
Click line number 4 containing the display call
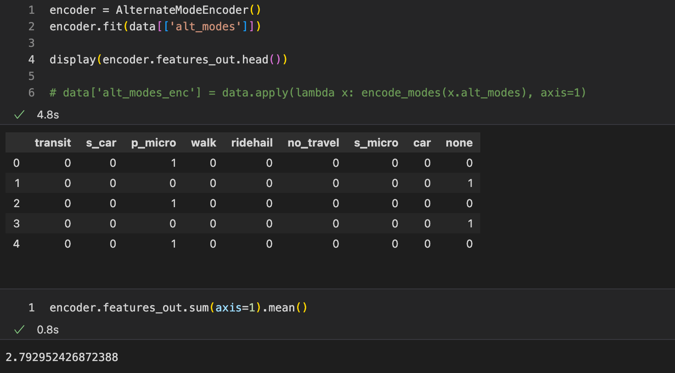(31, 59)
